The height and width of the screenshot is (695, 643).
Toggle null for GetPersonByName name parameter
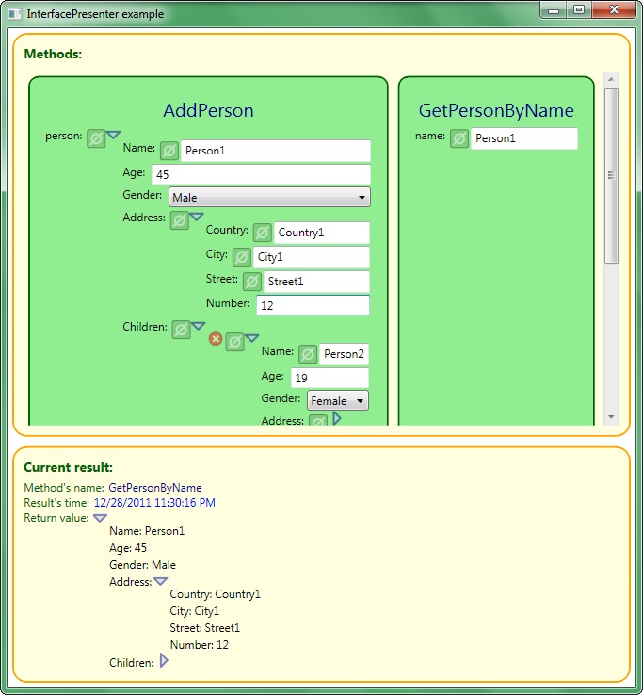coord(459,138)
